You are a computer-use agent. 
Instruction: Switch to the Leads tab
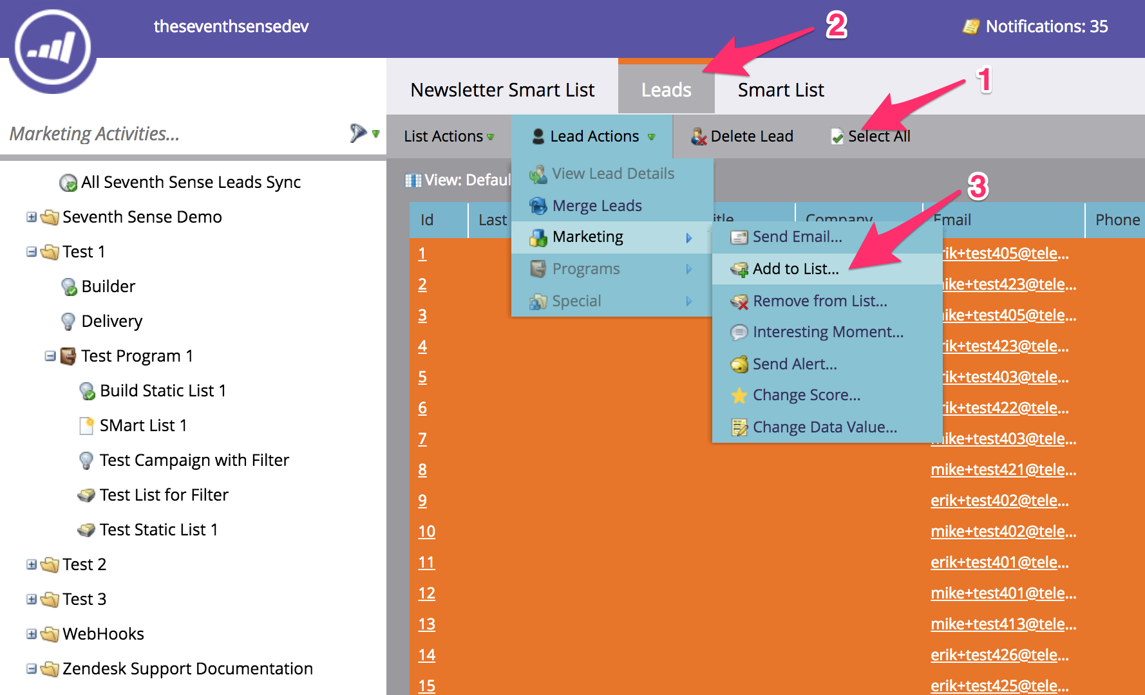pos(667,89)
